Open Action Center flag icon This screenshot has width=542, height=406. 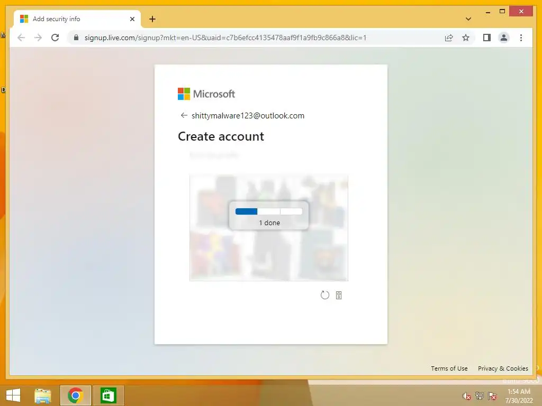(492, 396)
